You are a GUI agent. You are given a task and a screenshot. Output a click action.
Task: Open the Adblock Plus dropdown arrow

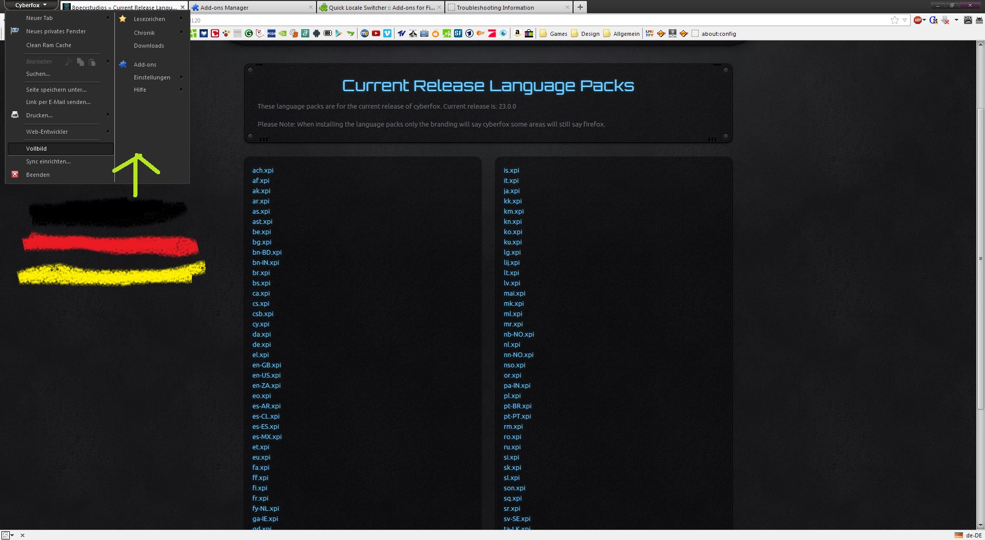pyautogui.click(x=924, y=20)
